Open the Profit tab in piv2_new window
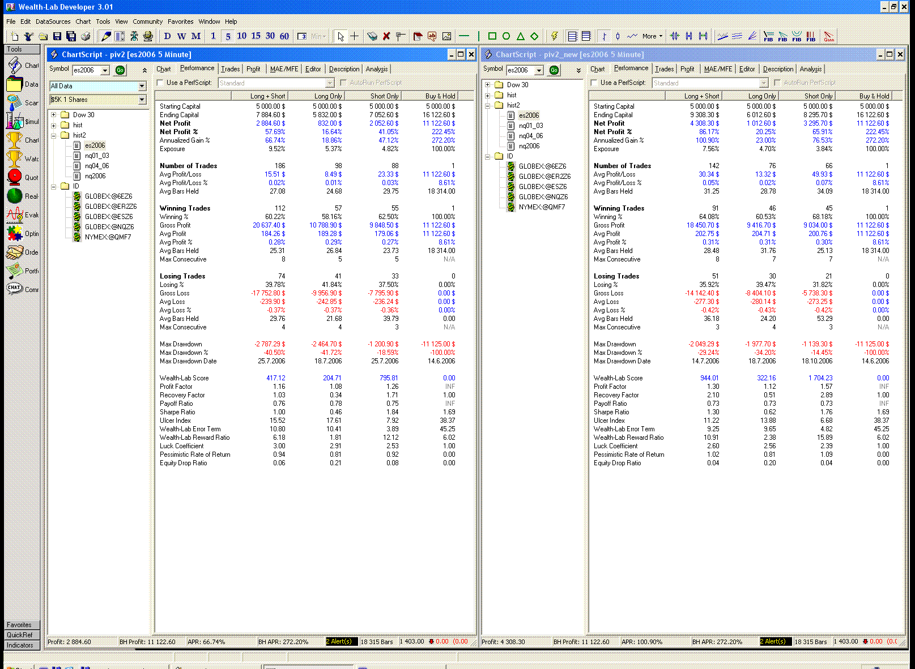This screenshot has width=915, height=669. point(687,69)
